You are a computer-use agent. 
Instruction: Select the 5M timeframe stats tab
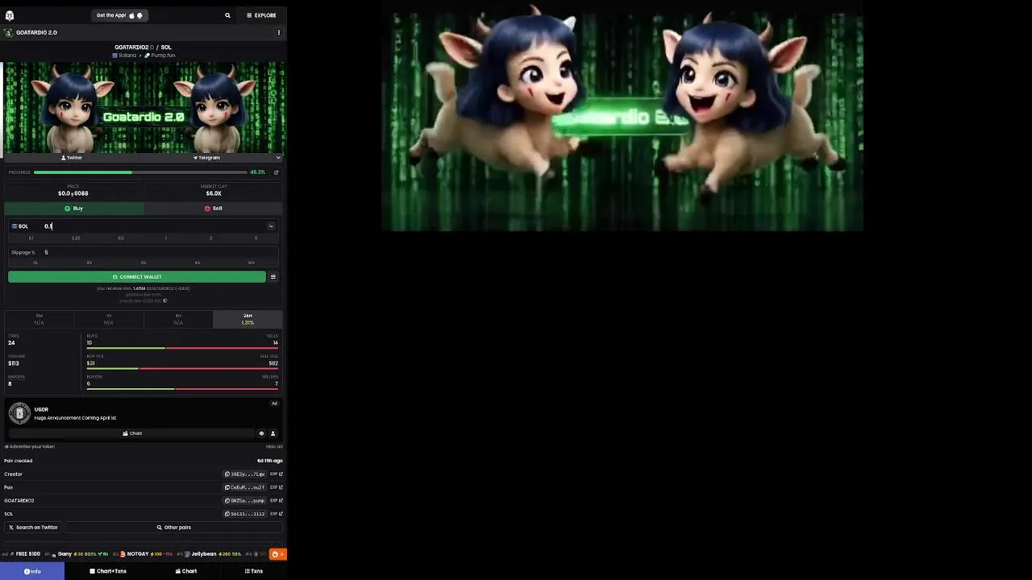39,320
